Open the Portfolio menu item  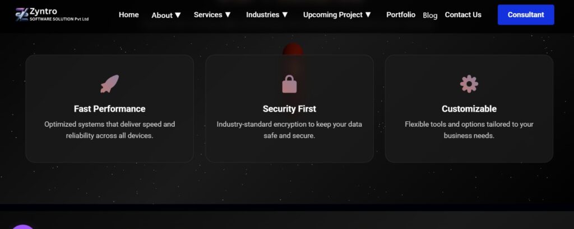pyautogui.click(x=401, y=15)
